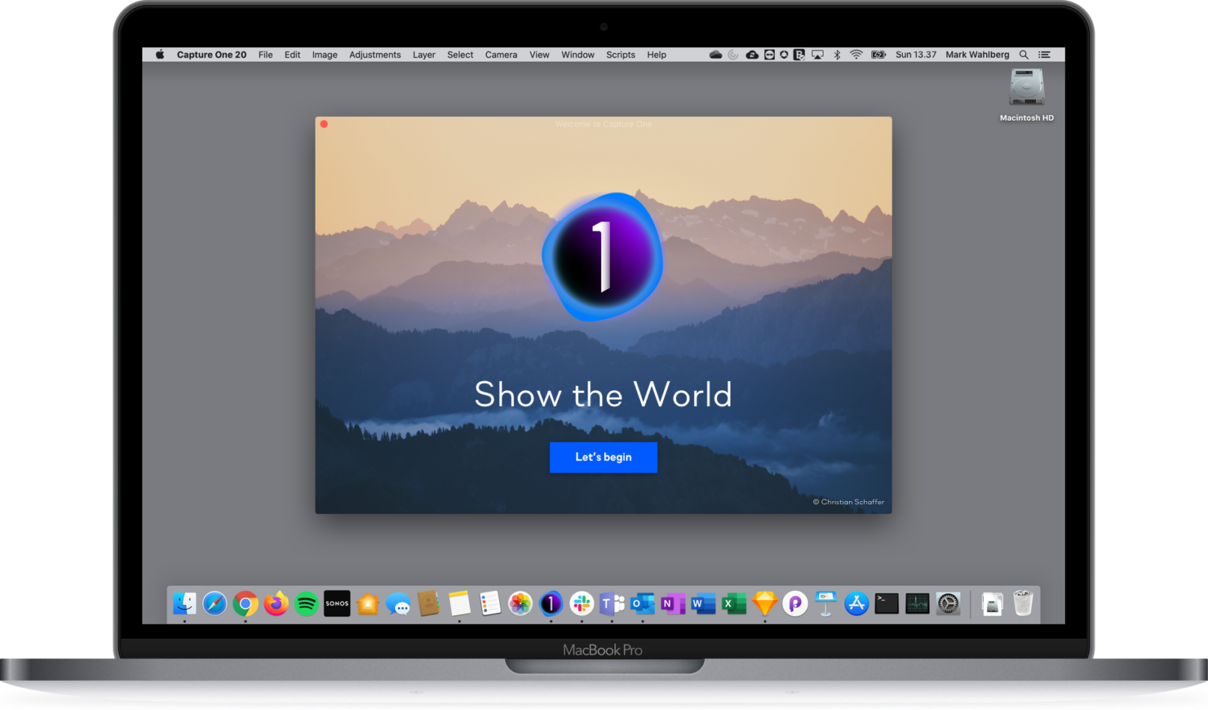Launch Sketch from the Dock

(x=764, y=604)
